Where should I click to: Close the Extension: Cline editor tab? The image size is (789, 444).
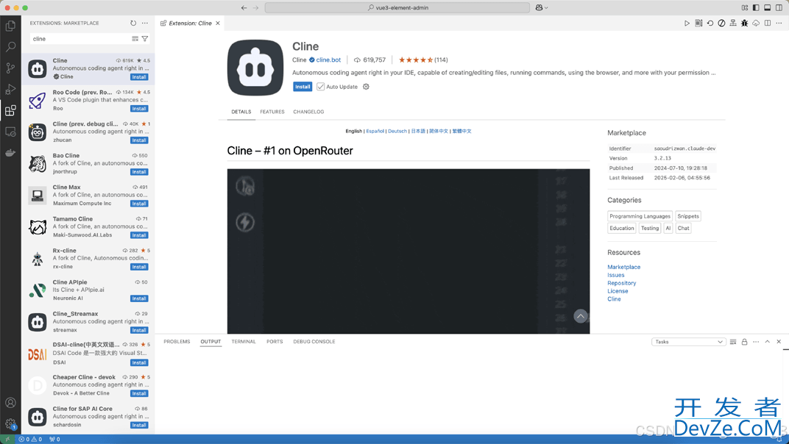[218, 23]
